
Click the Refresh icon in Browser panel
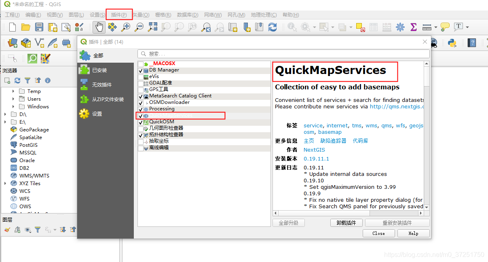pyautogui.click(x=17, y=80)
